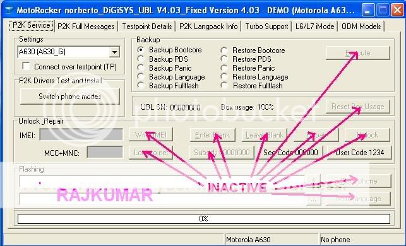Minimize the MotoRocker window
406x246 pixels.
click(x=367, y=11)
